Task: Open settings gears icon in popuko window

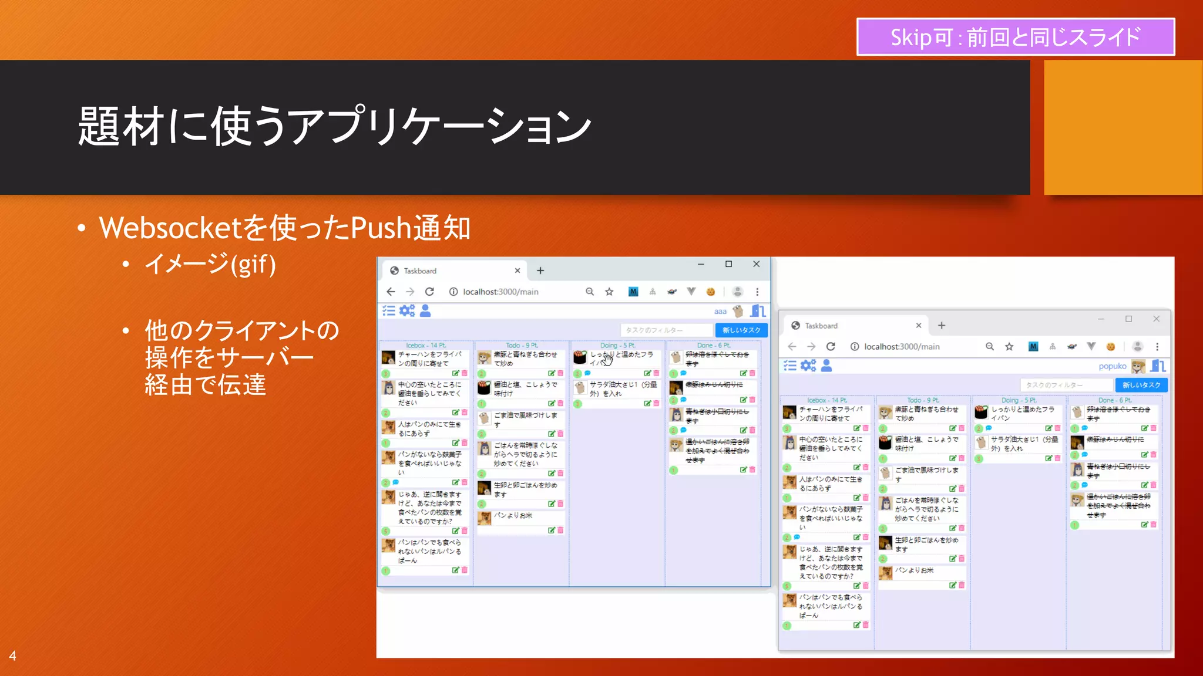Action: [x=808, y=366]
